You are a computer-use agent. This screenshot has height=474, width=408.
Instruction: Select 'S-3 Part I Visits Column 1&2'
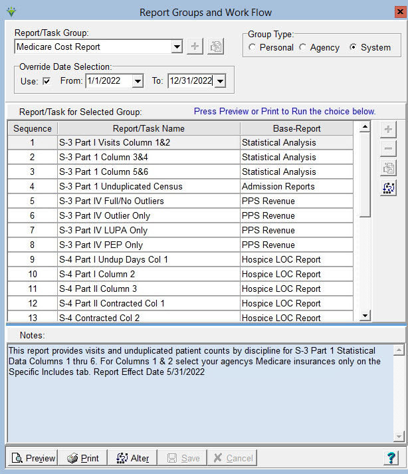pos(149,142)
